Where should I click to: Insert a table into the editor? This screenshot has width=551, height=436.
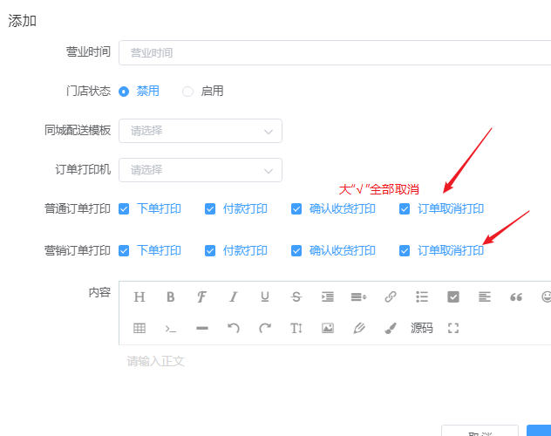click(x=139, y=329)
